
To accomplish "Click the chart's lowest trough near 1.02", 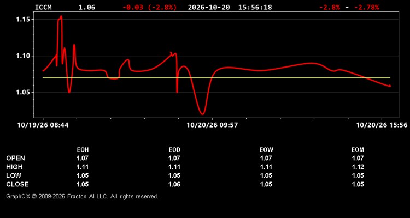I will 202,114.
